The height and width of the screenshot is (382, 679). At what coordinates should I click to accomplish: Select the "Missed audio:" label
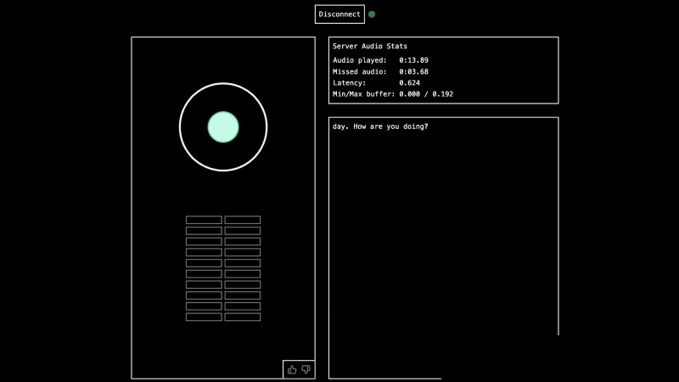point(359,71)
